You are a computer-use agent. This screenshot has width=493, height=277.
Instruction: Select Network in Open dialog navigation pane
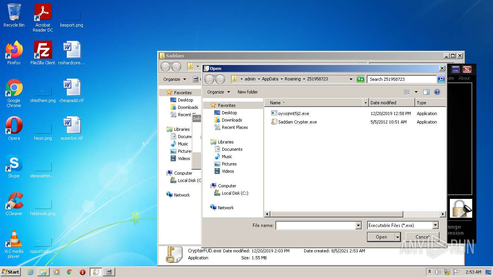point(226,208)
